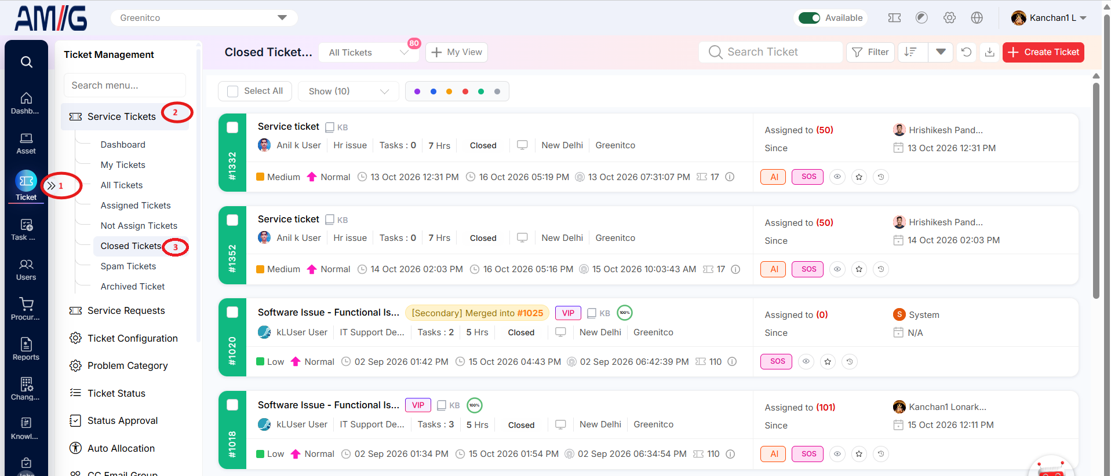
Task: Open the Procurement cart icon
Action: point(26,309)
